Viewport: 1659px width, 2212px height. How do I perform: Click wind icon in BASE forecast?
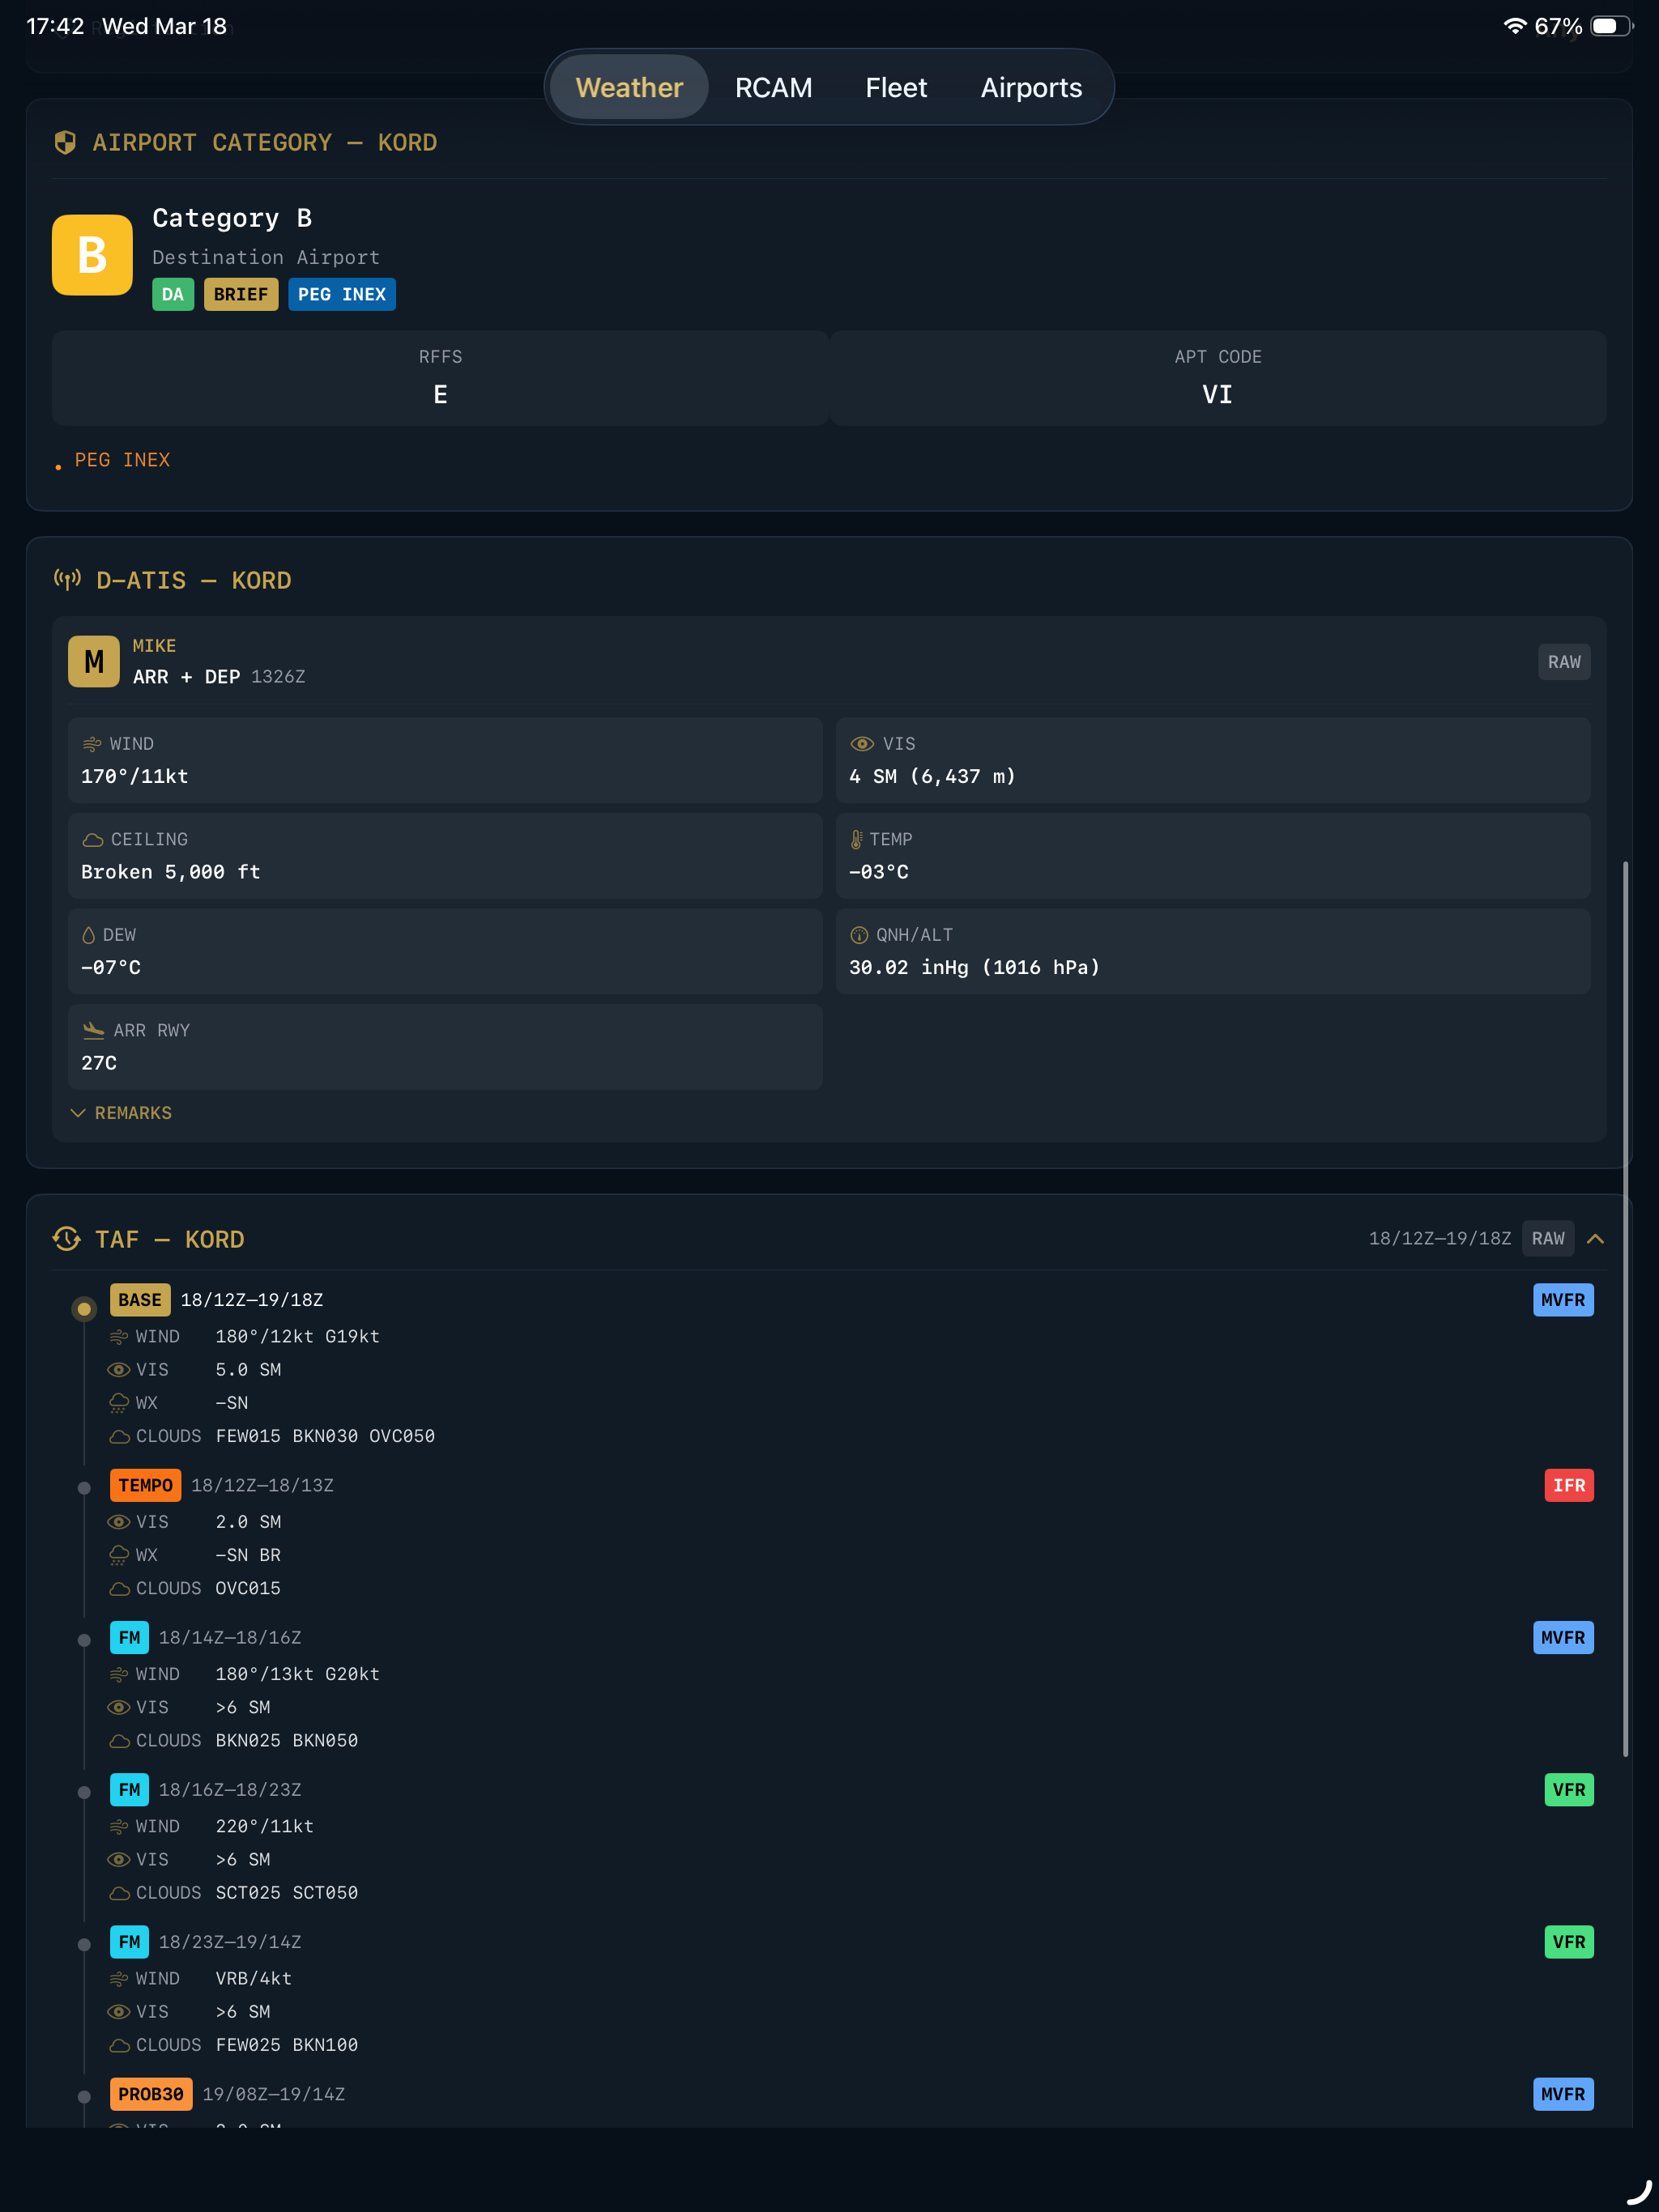119,1336
